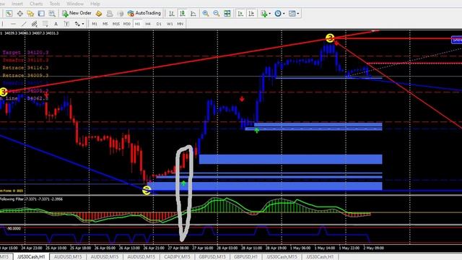The width and height of the screenshot is (462, 260).
Task: Open the Market Watch panel icon
Action: coord(9,13)
